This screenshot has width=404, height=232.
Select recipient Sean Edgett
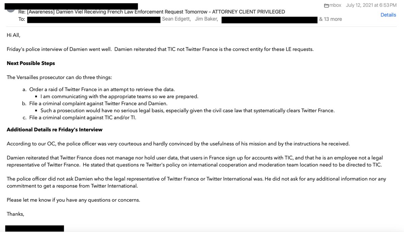click(x=176, y=19)
